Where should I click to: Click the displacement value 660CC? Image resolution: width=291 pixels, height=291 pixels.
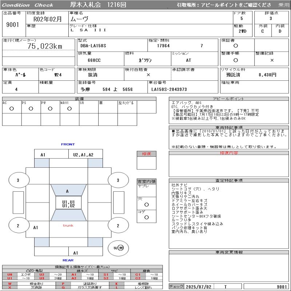click(x=94, y=60)
